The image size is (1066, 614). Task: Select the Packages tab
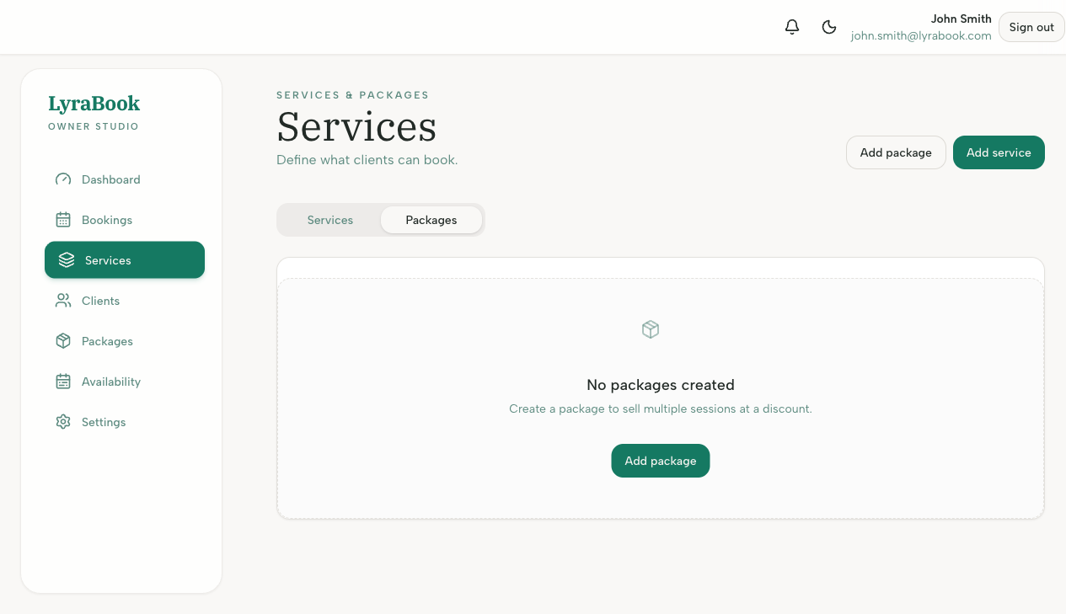431,220
